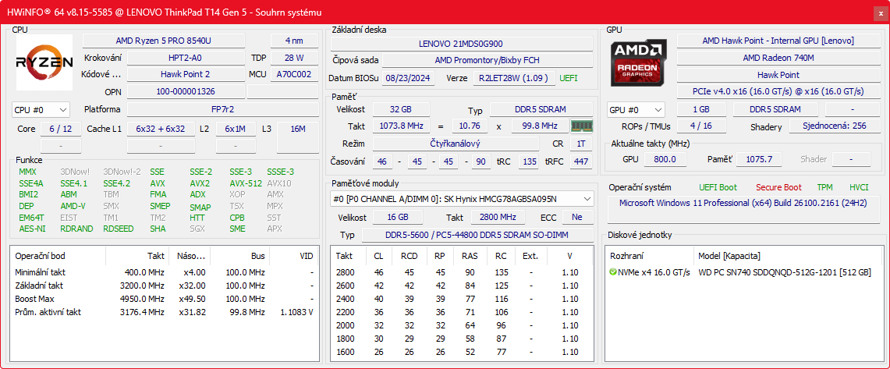Select the TDP 28 W value

pos(294,58)
